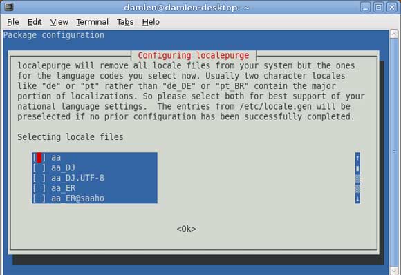
Task: Click the locale list down arrow
Action: (x=357, y=198)
